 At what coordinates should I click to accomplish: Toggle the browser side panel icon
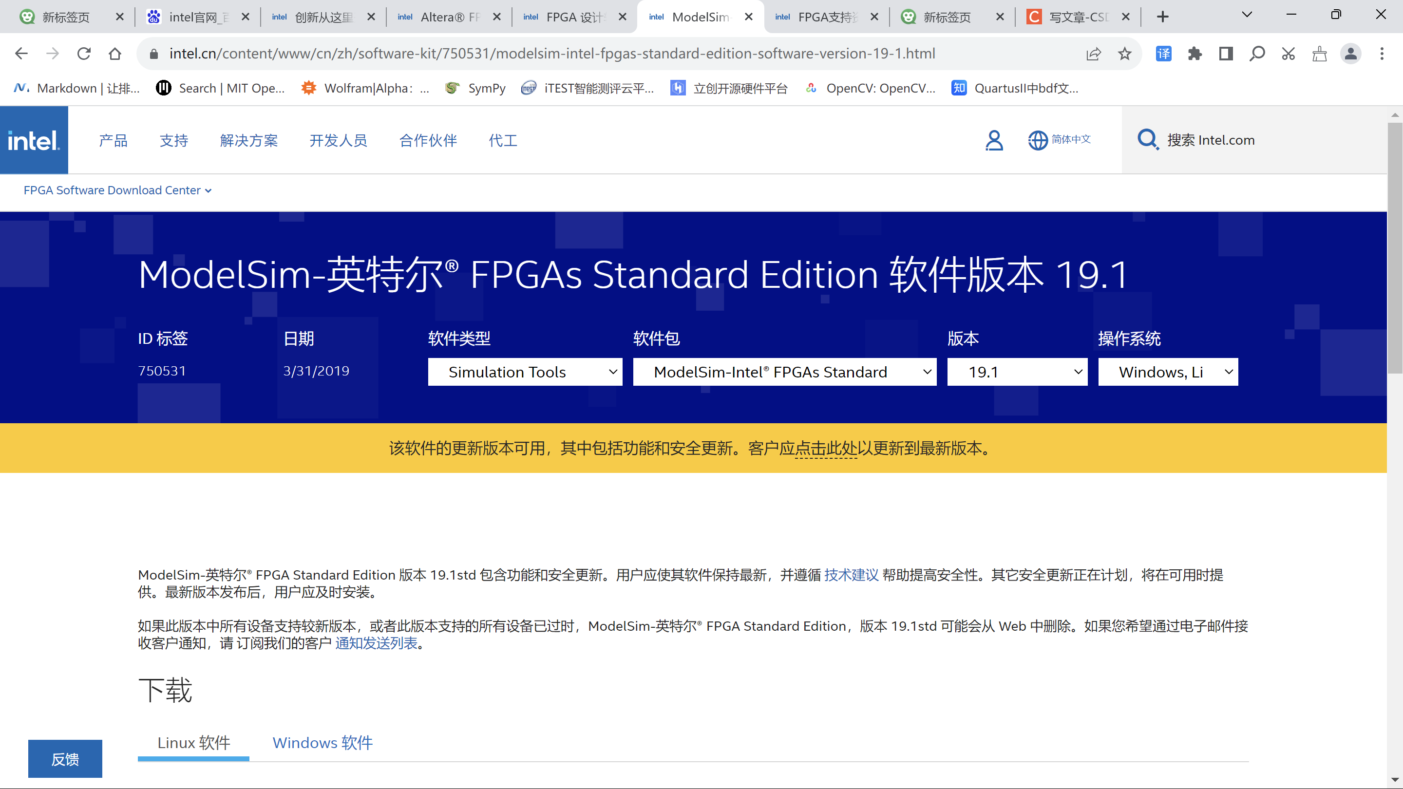click(1226, 54)
